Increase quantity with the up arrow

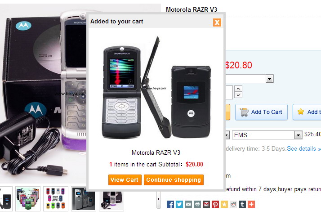click(x=238, y=89)
